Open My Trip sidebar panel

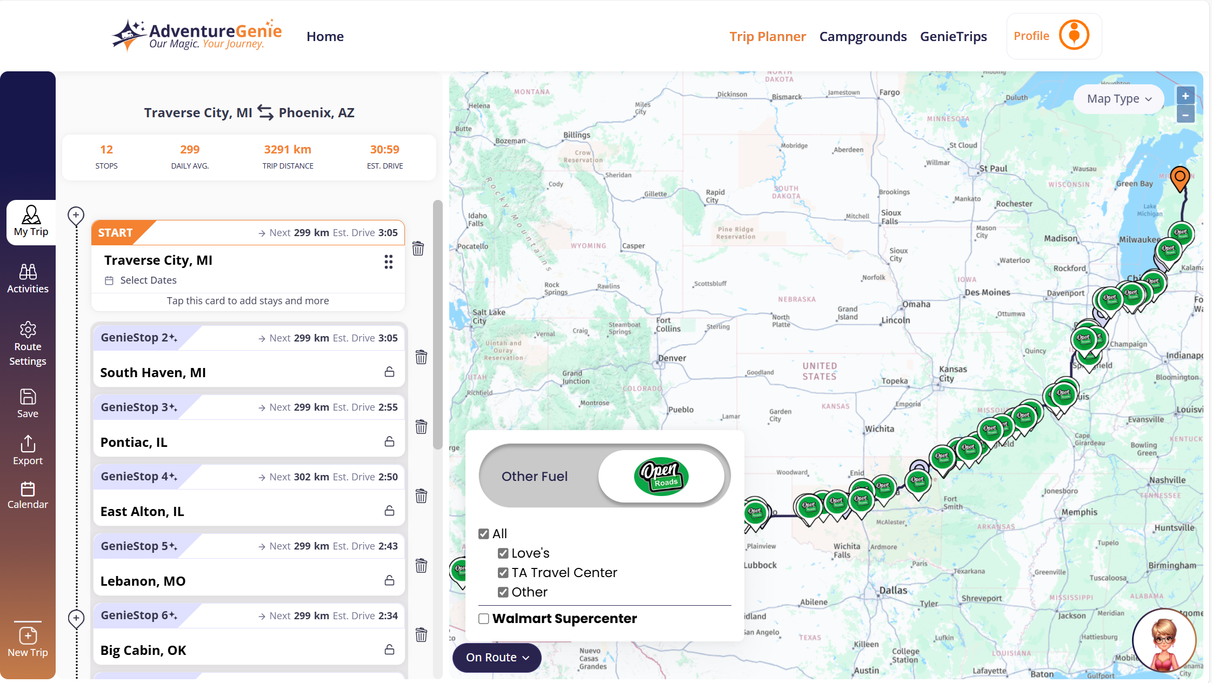point(31,222)
